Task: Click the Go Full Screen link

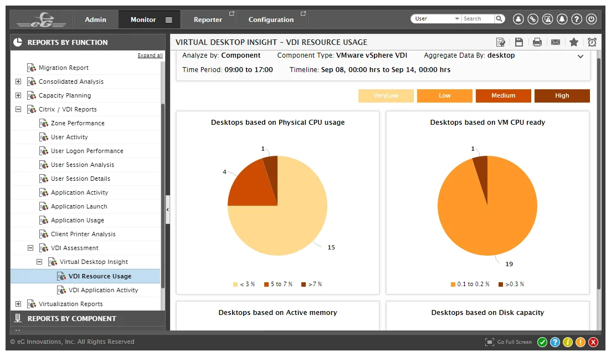Action: tap(515, 342)
